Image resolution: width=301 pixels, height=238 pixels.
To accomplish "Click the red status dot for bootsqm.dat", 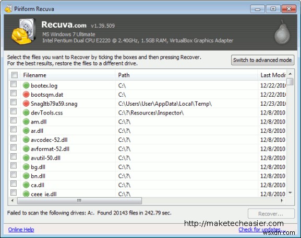I will (26, 94).
